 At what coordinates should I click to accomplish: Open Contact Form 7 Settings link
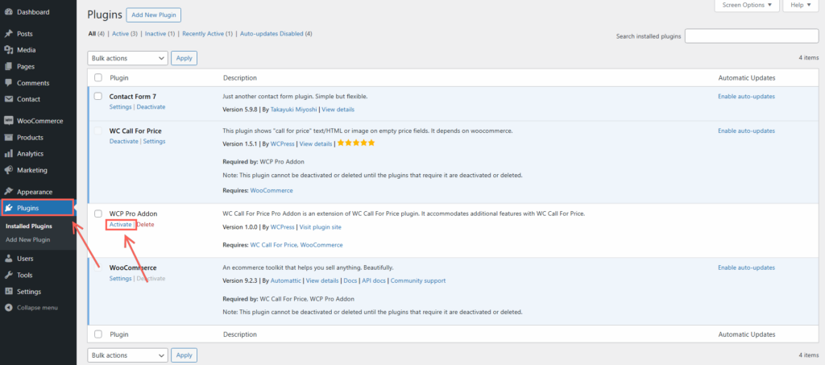tap(121, 107)
